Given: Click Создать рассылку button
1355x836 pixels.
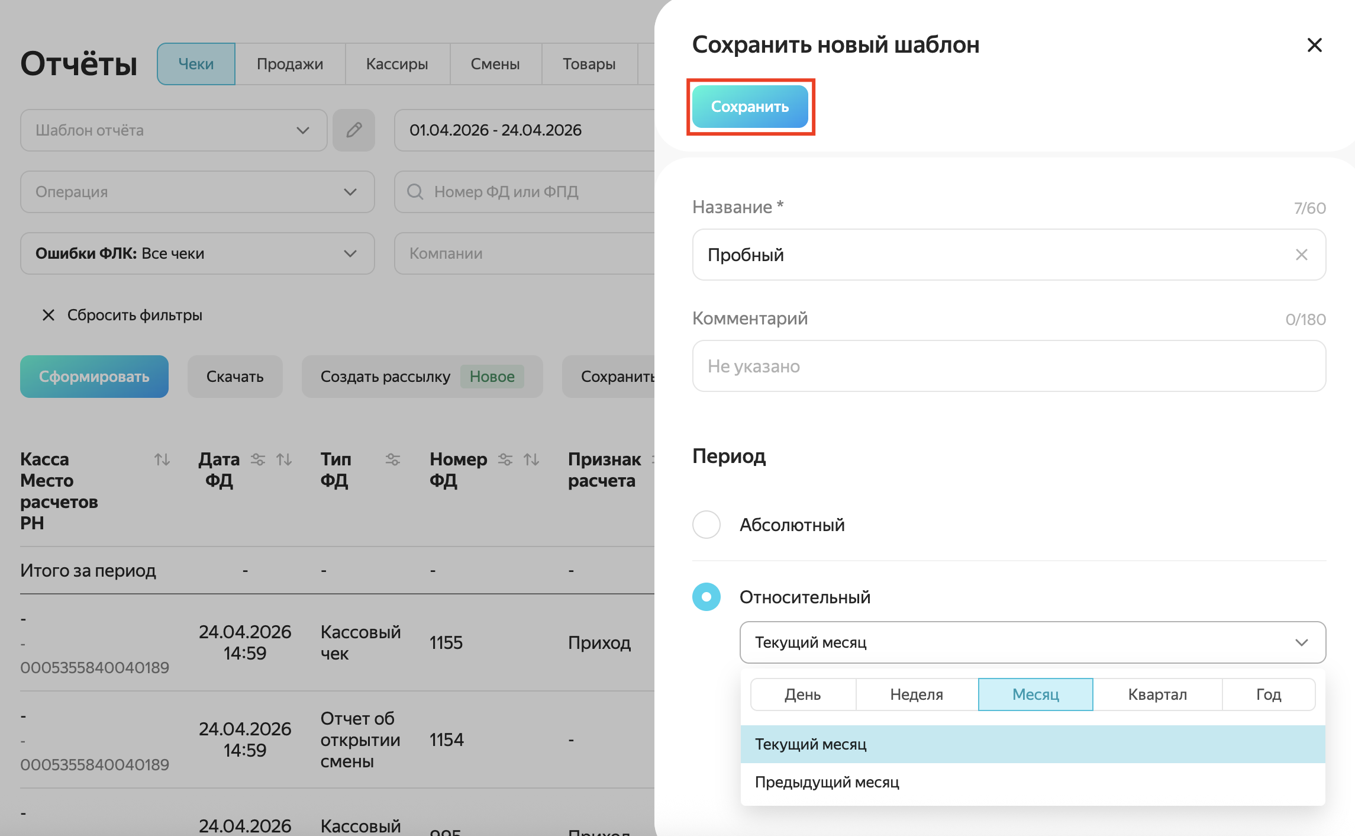Looking at the screenshot, I should (x=422, y=377).
